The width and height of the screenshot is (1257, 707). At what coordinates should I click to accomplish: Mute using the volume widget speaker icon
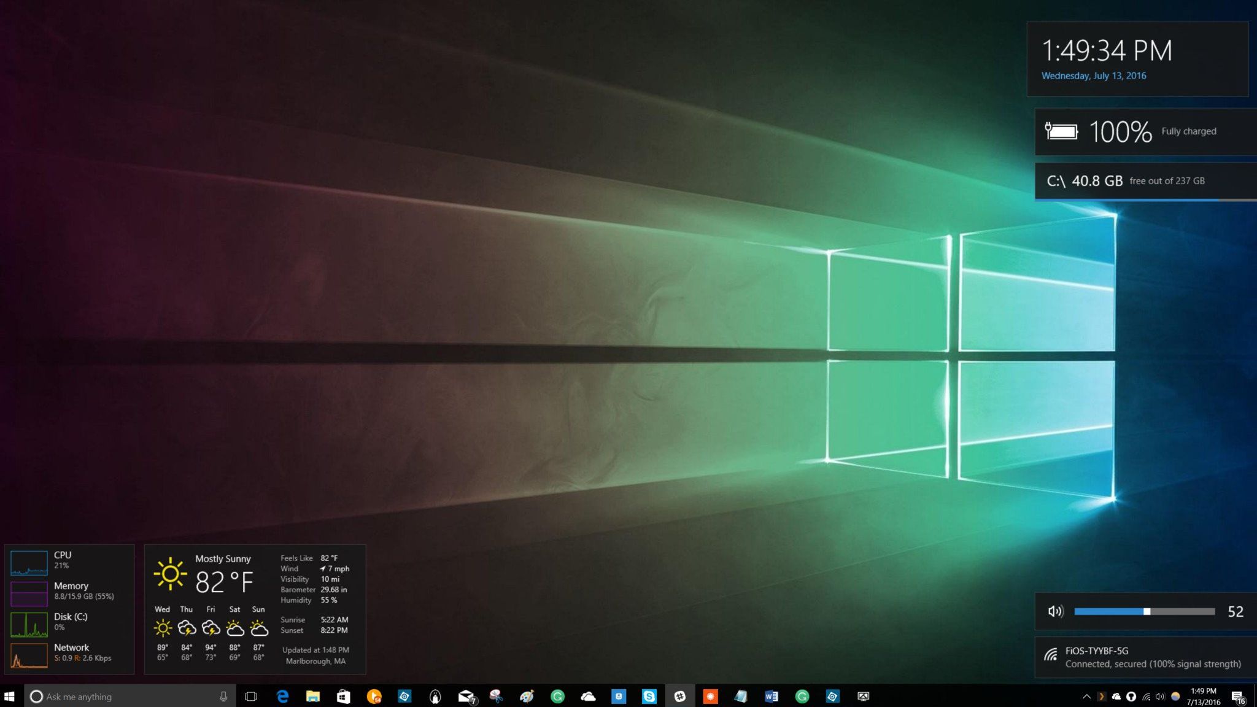coord(1055,611)
